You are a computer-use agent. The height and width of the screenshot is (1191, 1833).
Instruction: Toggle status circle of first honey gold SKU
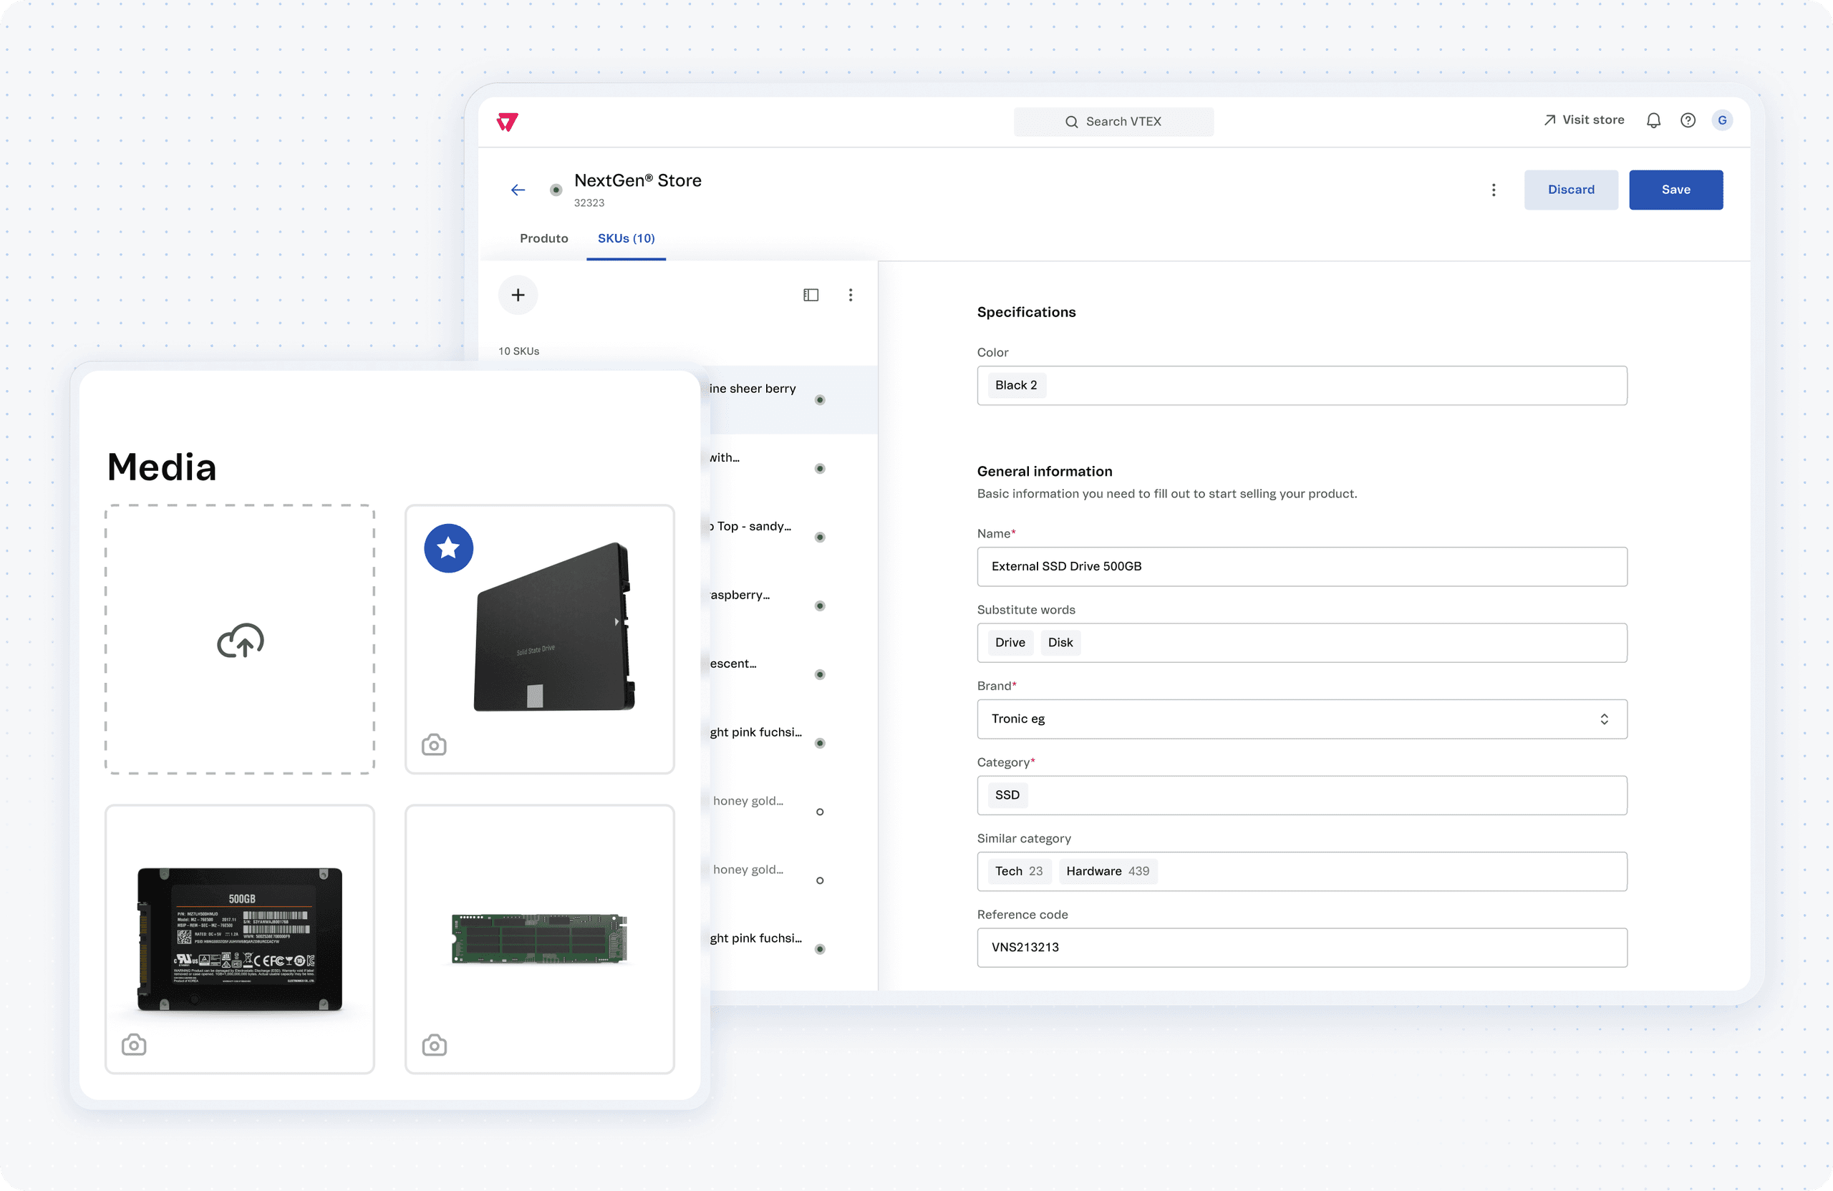[x=819, y=812]
